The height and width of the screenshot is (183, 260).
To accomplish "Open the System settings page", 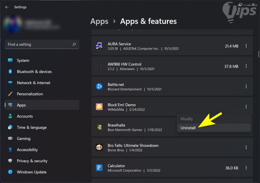I will click(42, 60).
